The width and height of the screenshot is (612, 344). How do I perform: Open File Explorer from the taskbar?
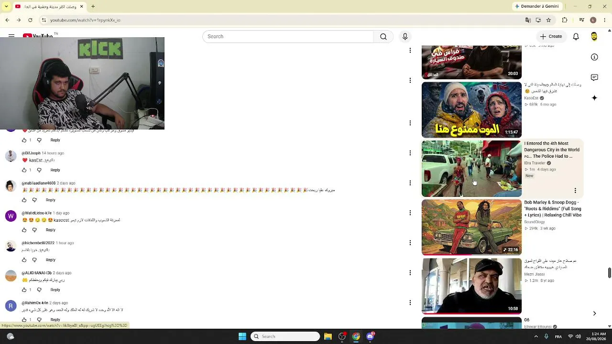tap(328, 336)
